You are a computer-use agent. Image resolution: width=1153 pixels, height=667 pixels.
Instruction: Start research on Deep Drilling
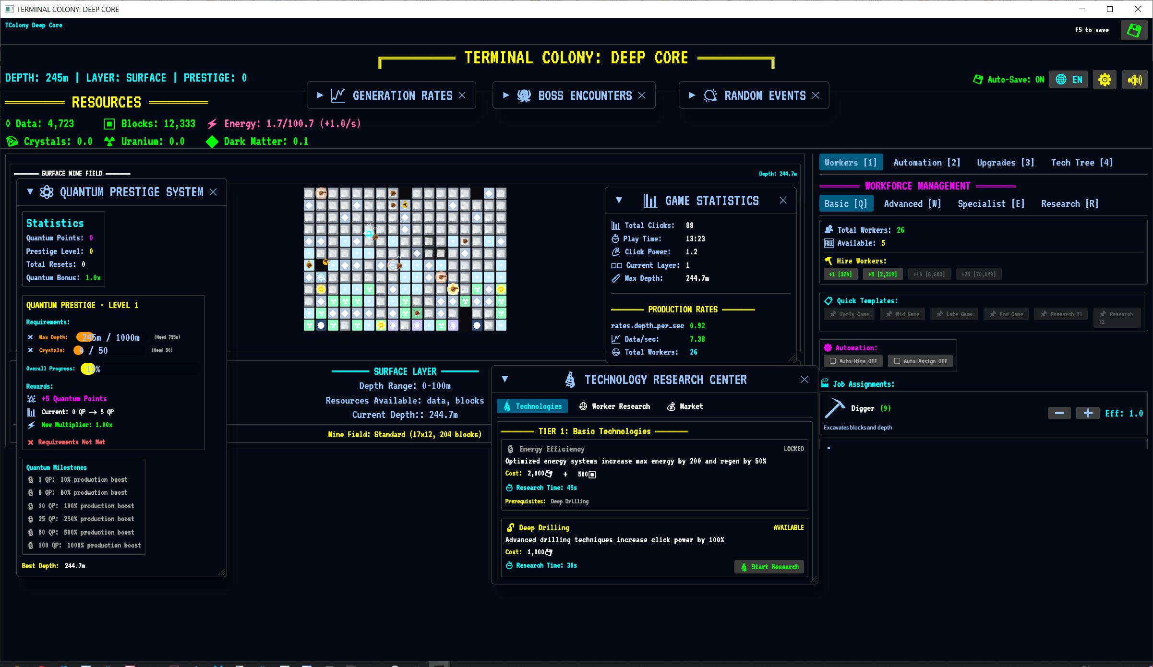pyautogui.click(x=769, y=567)
